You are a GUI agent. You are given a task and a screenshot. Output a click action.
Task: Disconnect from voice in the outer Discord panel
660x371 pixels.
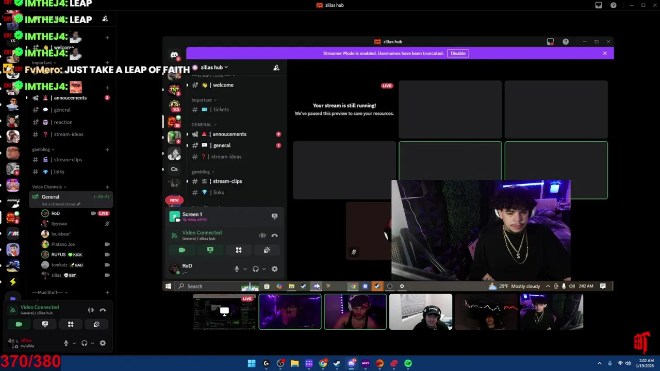[103, 310]
